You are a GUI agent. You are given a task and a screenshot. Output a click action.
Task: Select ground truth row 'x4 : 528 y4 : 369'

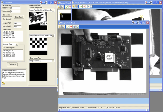coord(9,56)
